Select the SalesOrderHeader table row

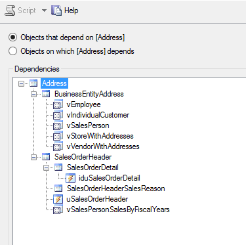[83, 157]
